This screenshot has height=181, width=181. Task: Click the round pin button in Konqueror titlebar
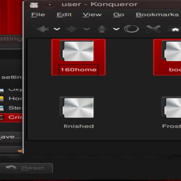coord(50,5)
